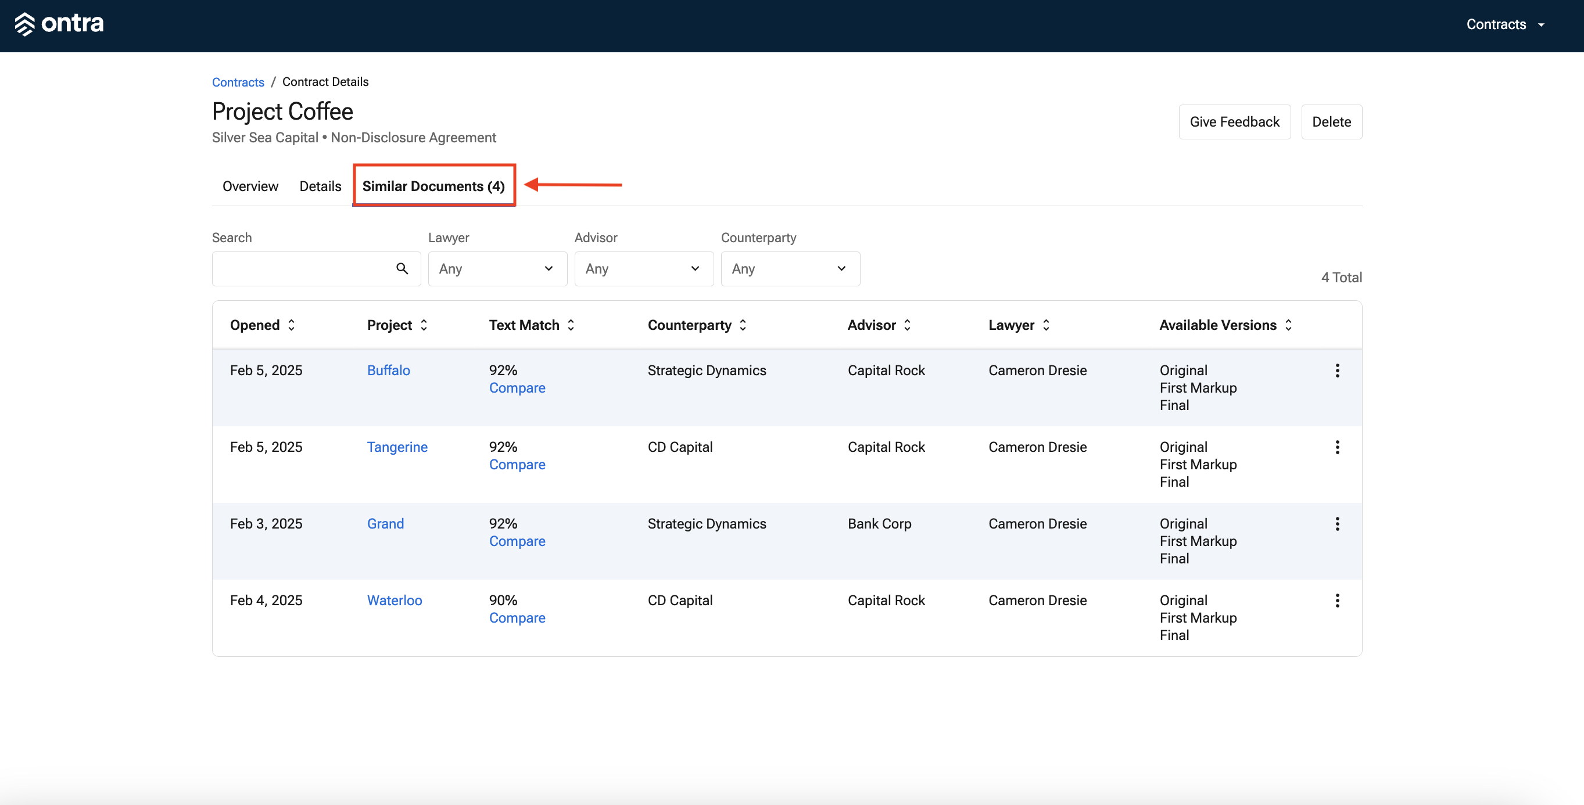The height and width of the screenshot is (805, 1584).
Task: Switch to the Overview tab
Action: tap(250, 186)
